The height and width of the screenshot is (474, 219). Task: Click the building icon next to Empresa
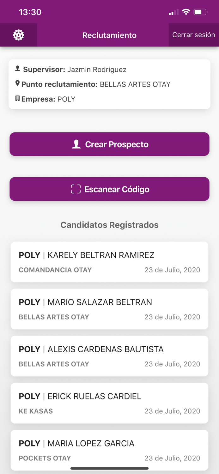pyautogui.click(x=18, y=98)
